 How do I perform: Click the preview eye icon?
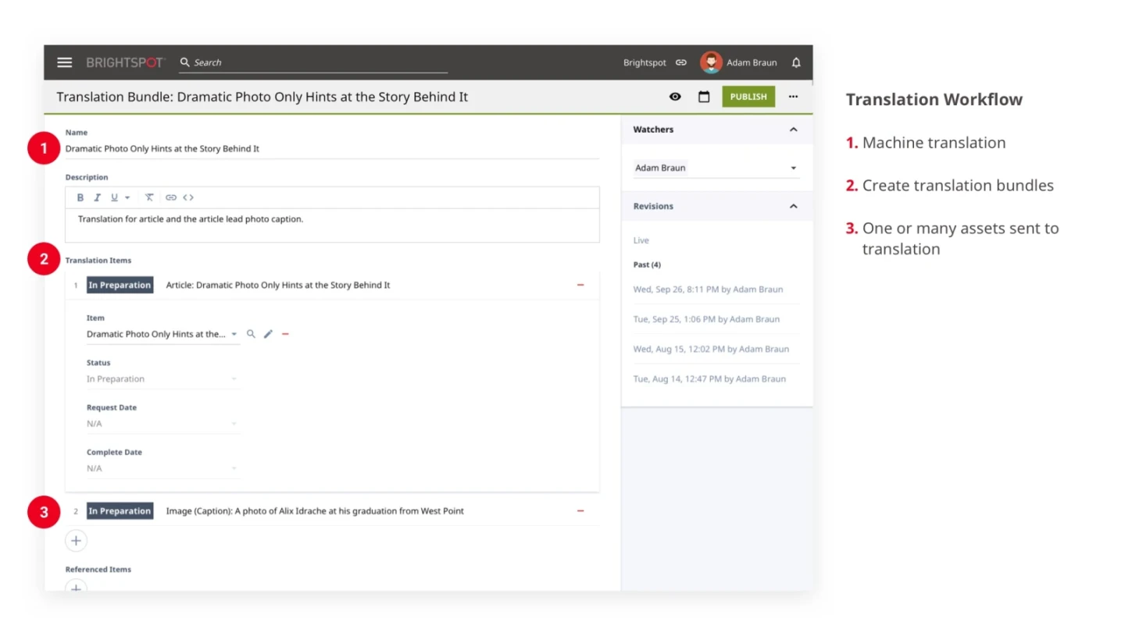(x=675, y=97)
